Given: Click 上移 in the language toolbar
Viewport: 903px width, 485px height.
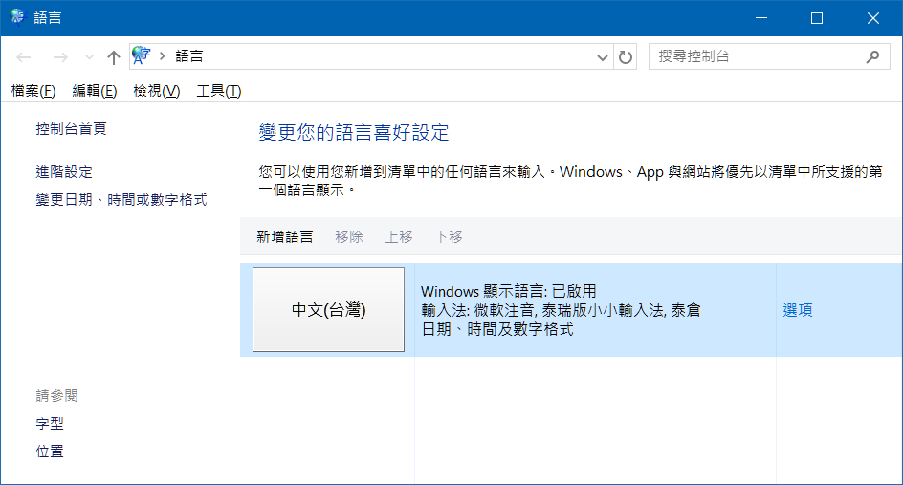Looking at the screenshot, I should tap(399, 236).
